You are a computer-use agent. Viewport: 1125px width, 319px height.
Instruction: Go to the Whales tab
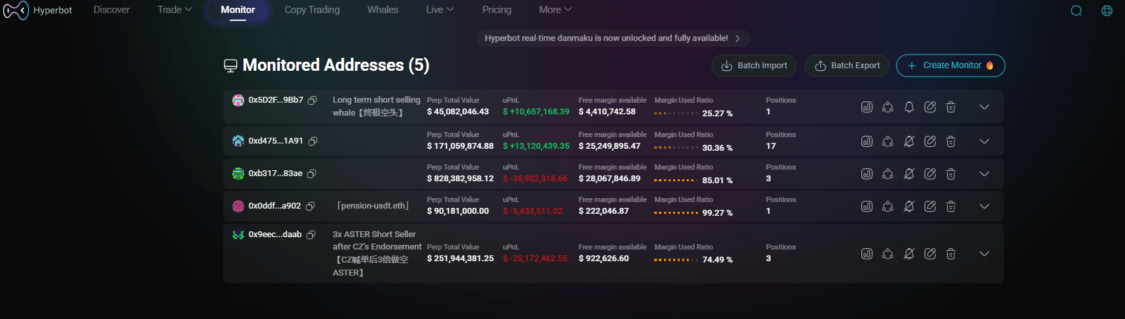(x=382, y=10)
